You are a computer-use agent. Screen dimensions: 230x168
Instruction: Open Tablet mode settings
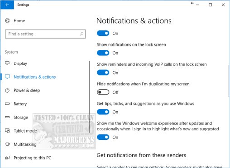25,131
